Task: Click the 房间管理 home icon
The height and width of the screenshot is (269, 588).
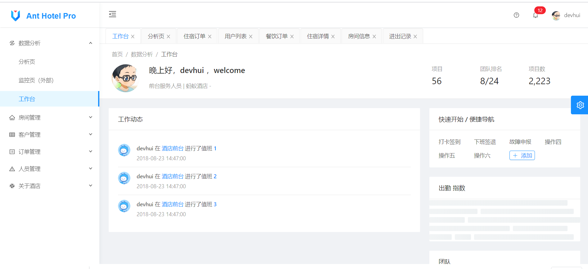Action: coord(12,117)
